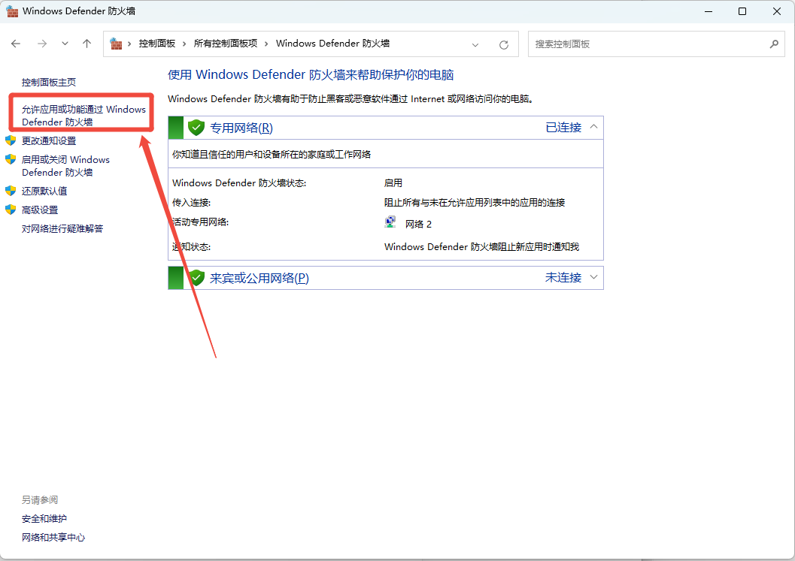Maximize the Windows Defender 防火墙 window
Screen dimensions: 795x561
tap(742, 11)
